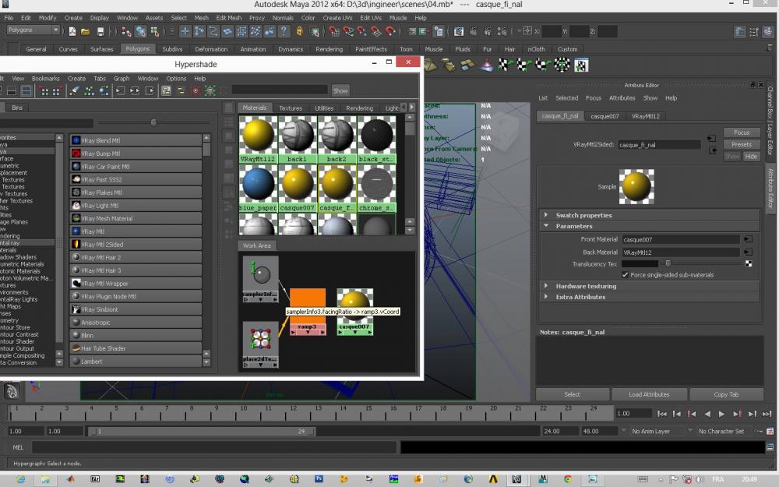Open the Polygons menu set dropdown
The image size is (779, 487).
[x=33, y=30]
